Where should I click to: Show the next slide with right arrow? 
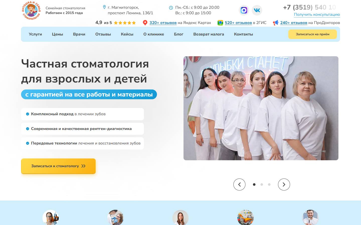(284, 184)
